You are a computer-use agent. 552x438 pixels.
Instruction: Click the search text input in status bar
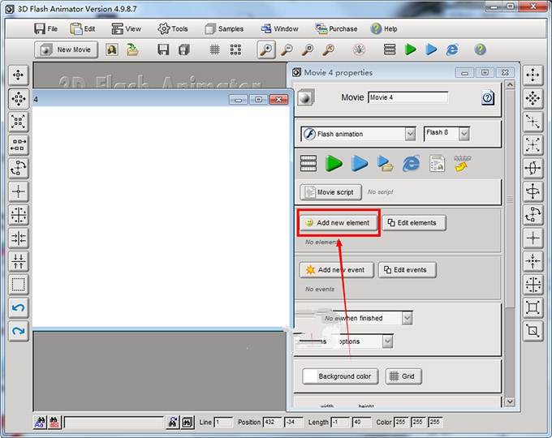114,422
